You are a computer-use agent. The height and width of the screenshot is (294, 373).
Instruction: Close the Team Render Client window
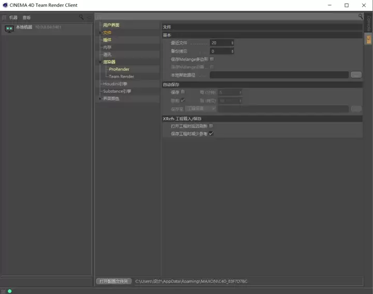[x=364, y=5]
